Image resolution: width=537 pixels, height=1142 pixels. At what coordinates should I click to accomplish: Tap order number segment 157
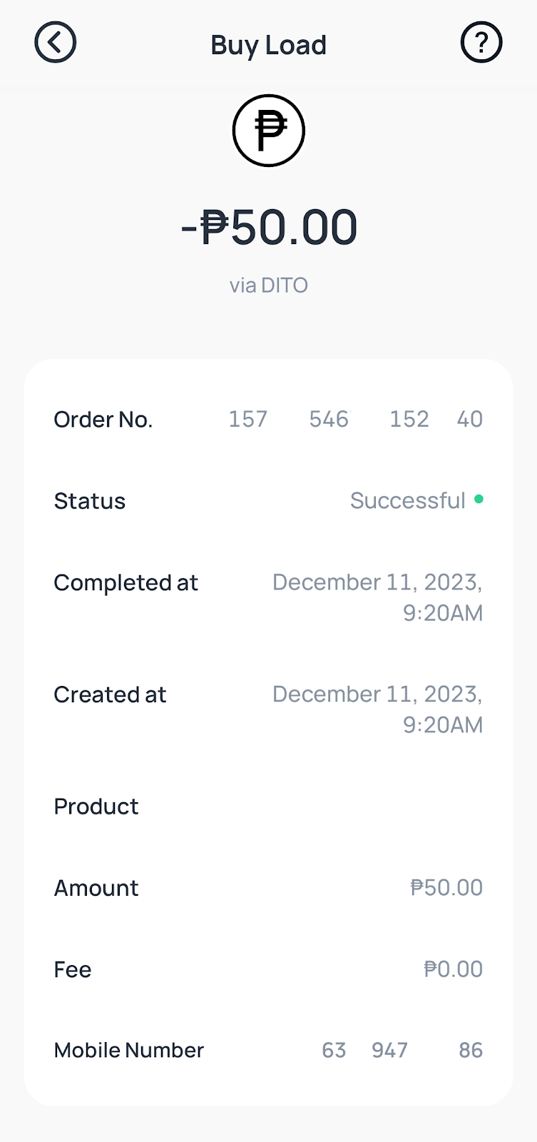pyautogui.click(x=247, y=419)
